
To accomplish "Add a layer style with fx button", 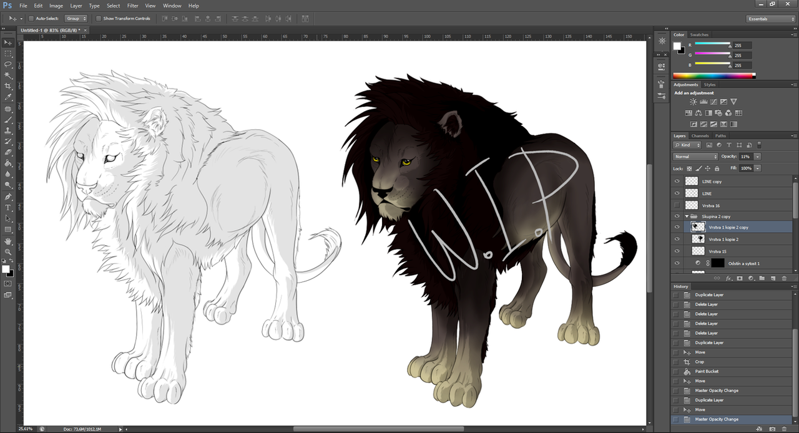I will [x=728, y=278].
